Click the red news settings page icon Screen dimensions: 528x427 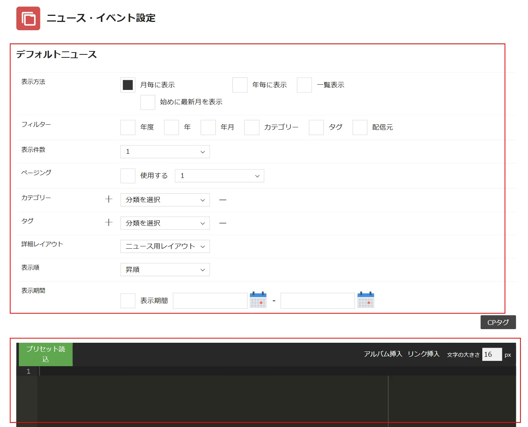28,18
